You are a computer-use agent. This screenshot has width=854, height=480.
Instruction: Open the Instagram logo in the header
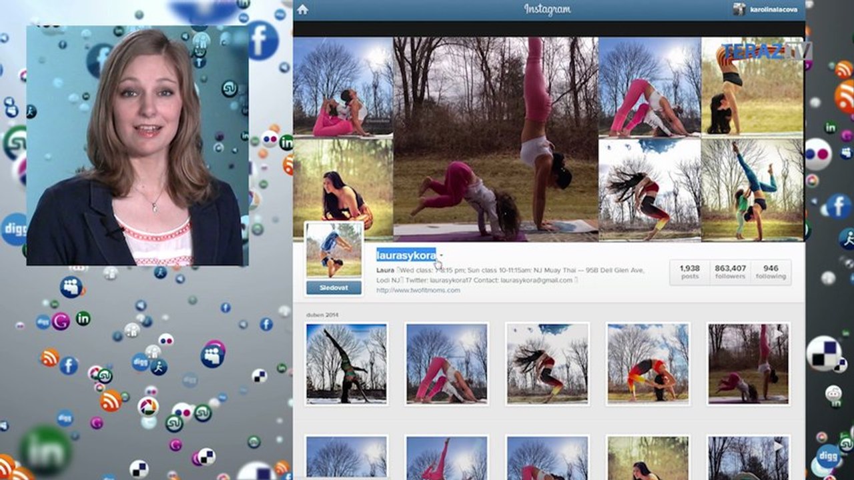click(x=547, y=9)
